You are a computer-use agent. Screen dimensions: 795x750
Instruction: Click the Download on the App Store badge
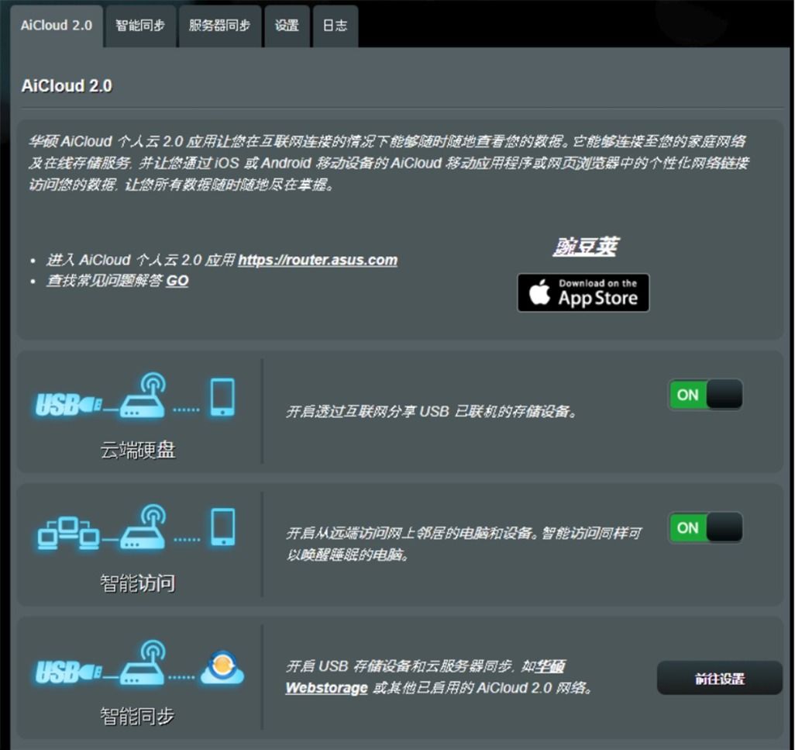583,293
